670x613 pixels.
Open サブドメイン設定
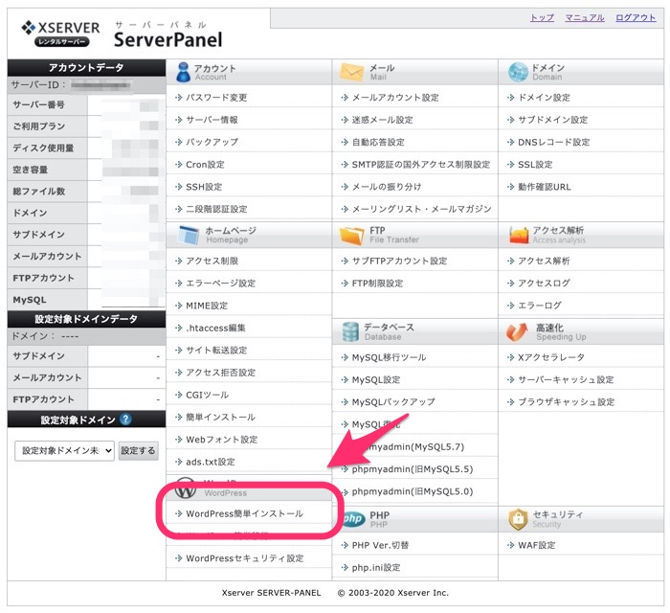pyautogui.click(x=553, y=120)
